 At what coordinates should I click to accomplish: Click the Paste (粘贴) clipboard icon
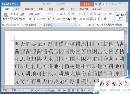[6, 15]
